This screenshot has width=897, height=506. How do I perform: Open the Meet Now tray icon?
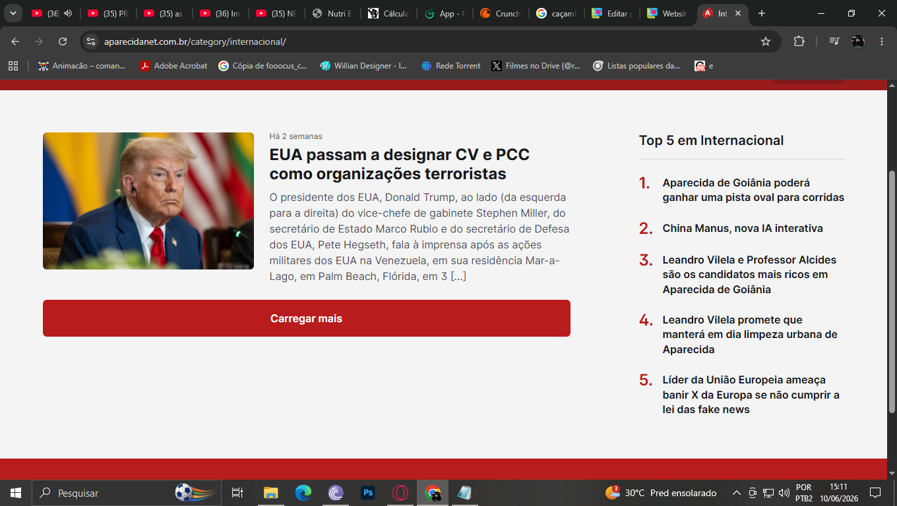pyautogui.click(x=753, y=493)
